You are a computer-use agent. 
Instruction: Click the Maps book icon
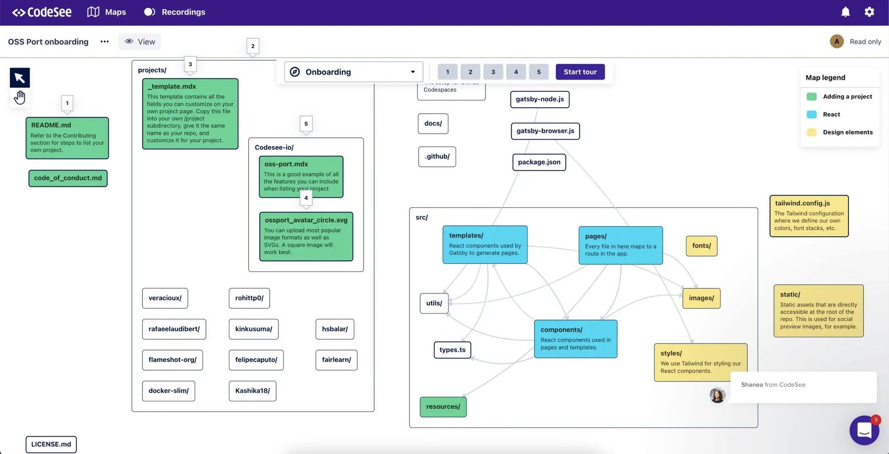click(x=93, y=12)
